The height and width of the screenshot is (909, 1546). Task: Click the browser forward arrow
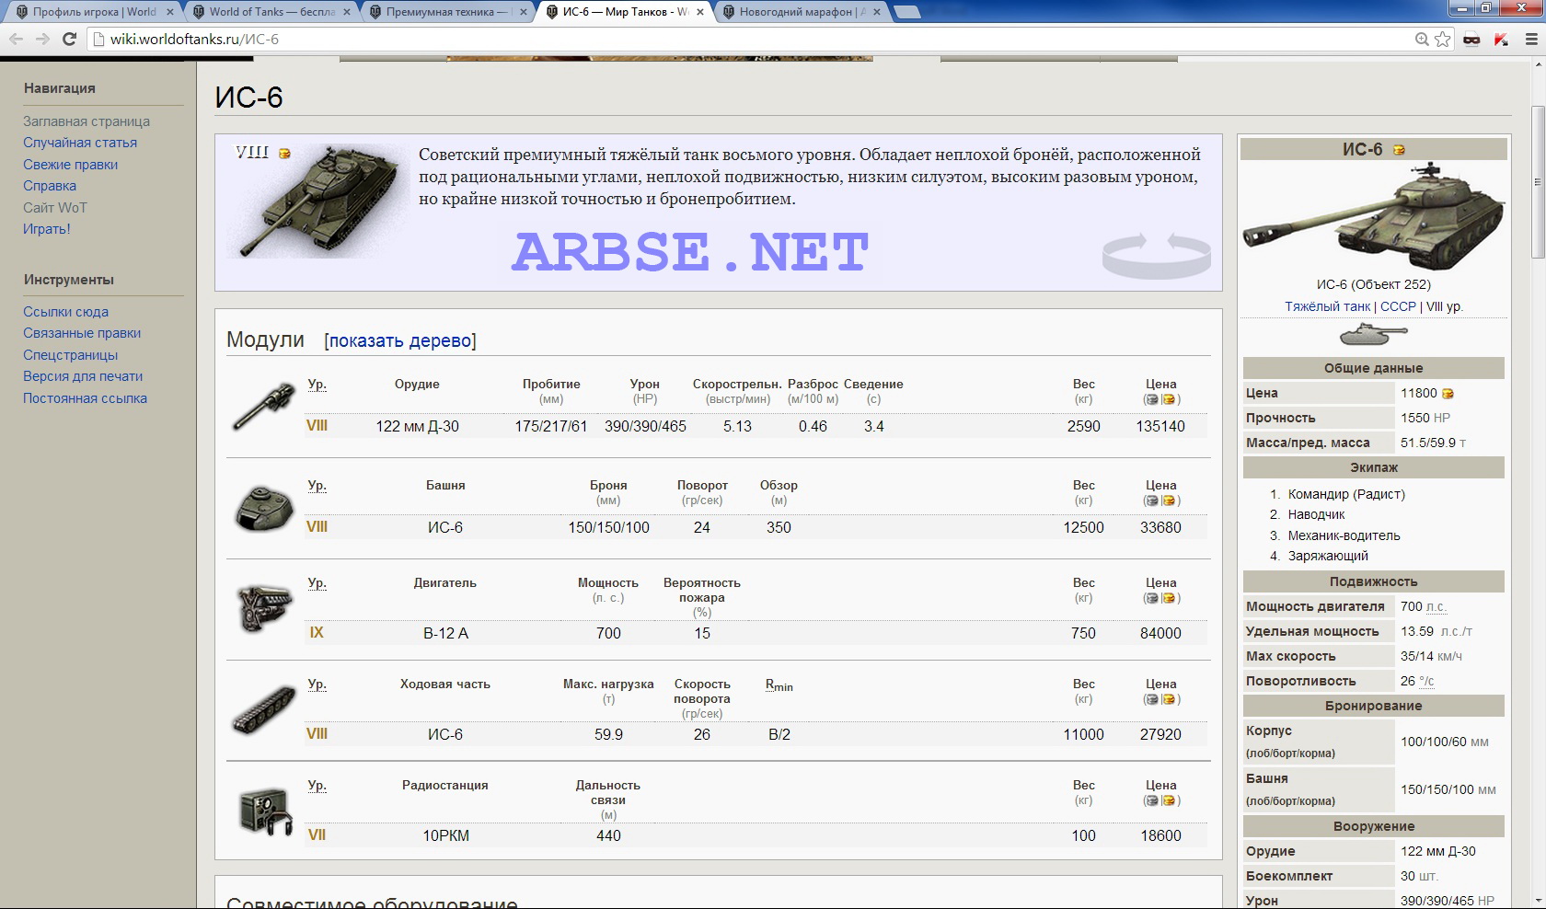(42, 39)
